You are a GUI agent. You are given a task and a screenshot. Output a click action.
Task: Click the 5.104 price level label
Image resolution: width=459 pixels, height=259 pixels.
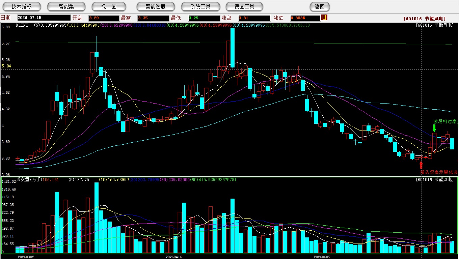(x=6, y=66)
